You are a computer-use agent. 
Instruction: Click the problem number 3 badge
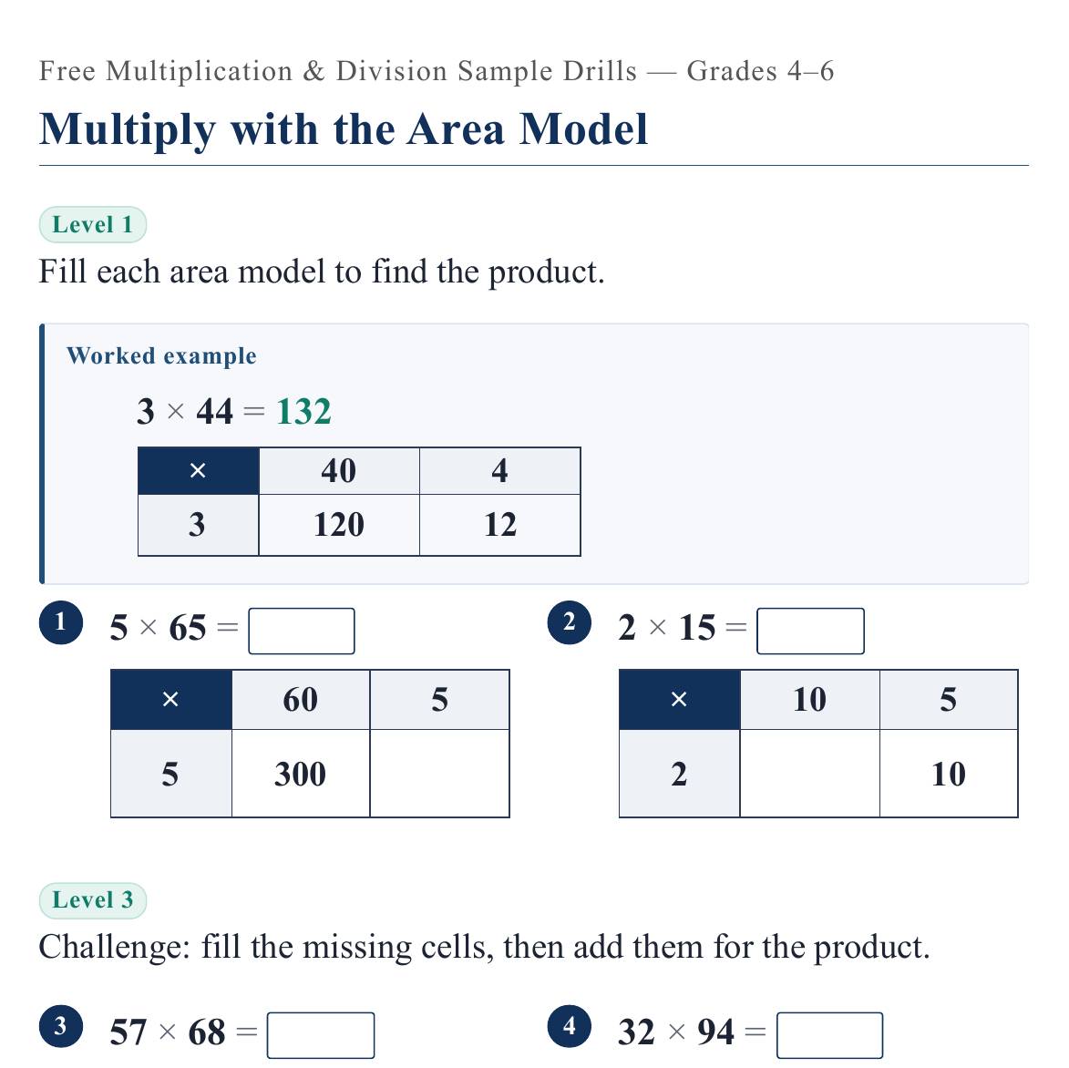(x=61, y=1026)
